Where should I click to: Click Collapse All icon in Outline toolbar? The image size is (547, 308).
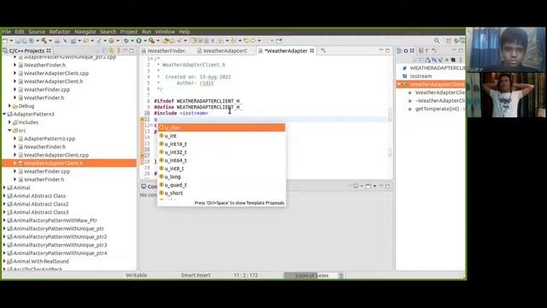(421, 60)
